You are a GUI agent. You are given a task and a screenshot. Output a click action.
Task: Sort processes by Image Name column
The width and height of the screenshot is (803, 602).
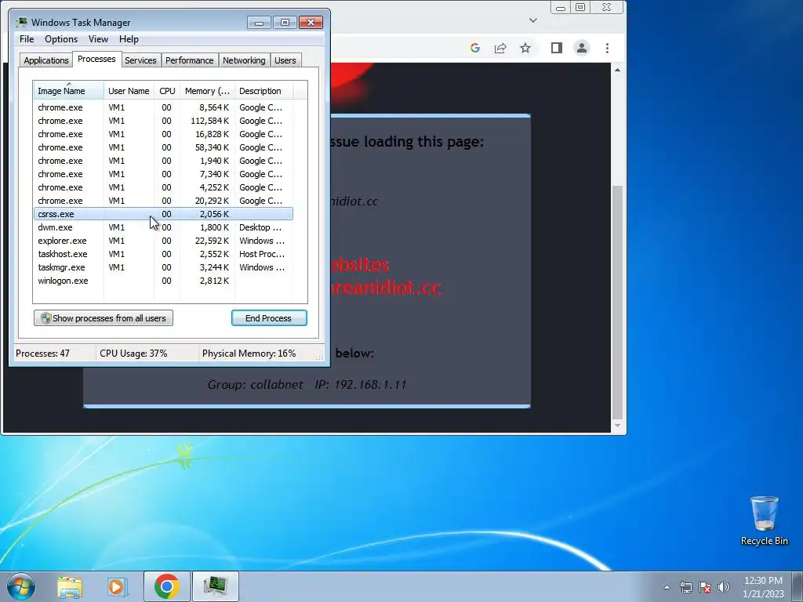coord(69,91)
